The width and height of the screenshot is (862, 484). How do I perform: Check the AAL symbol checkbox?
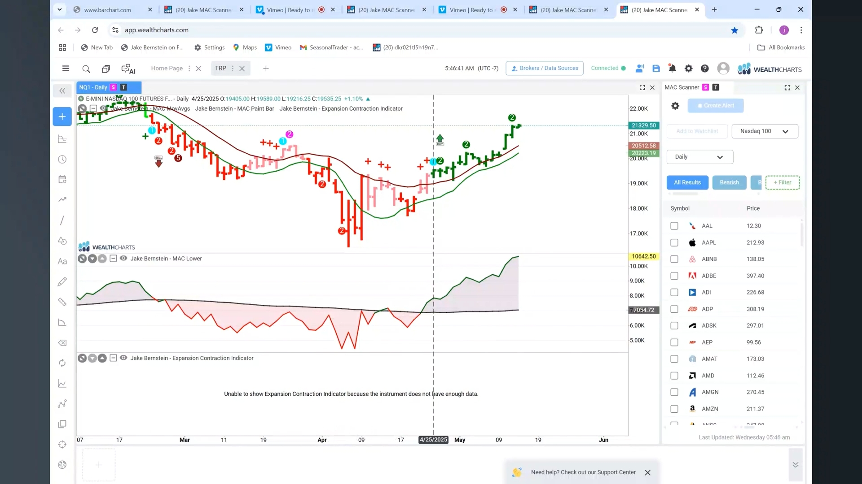point(674,226)
